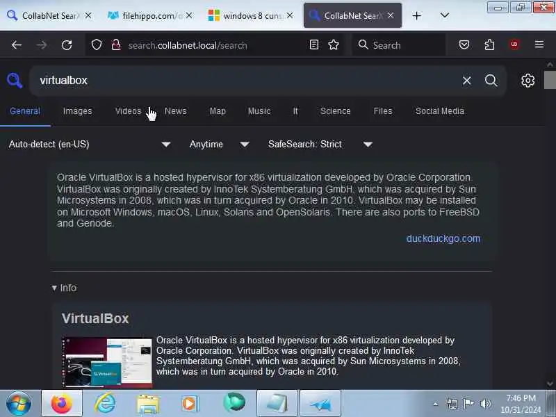
Task: Select the Science search category
Action: (335, 111)
